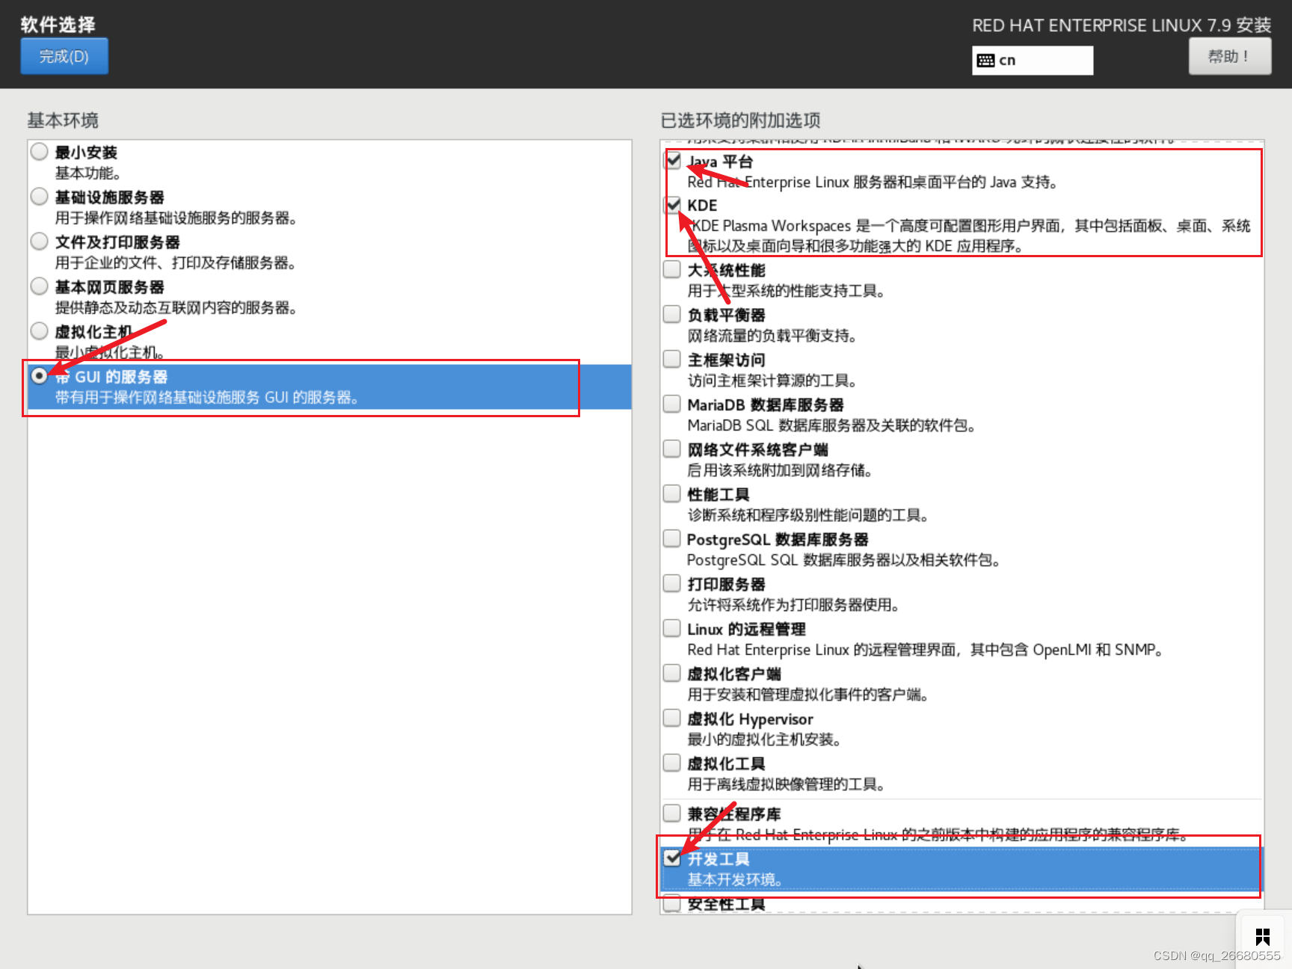Enable the 安全性工具 add-on
Image resolution: width=1292 pixels, height=969 pixels.
671,902
